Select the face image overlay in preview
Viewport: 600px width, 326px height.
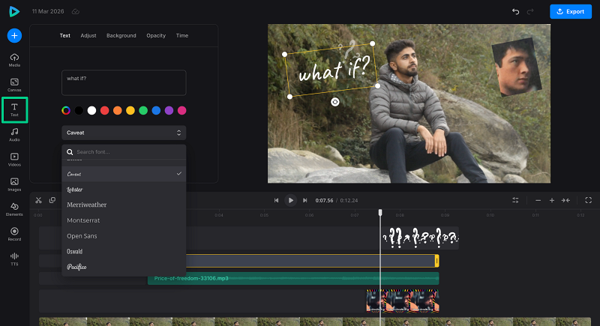[517, 67]
